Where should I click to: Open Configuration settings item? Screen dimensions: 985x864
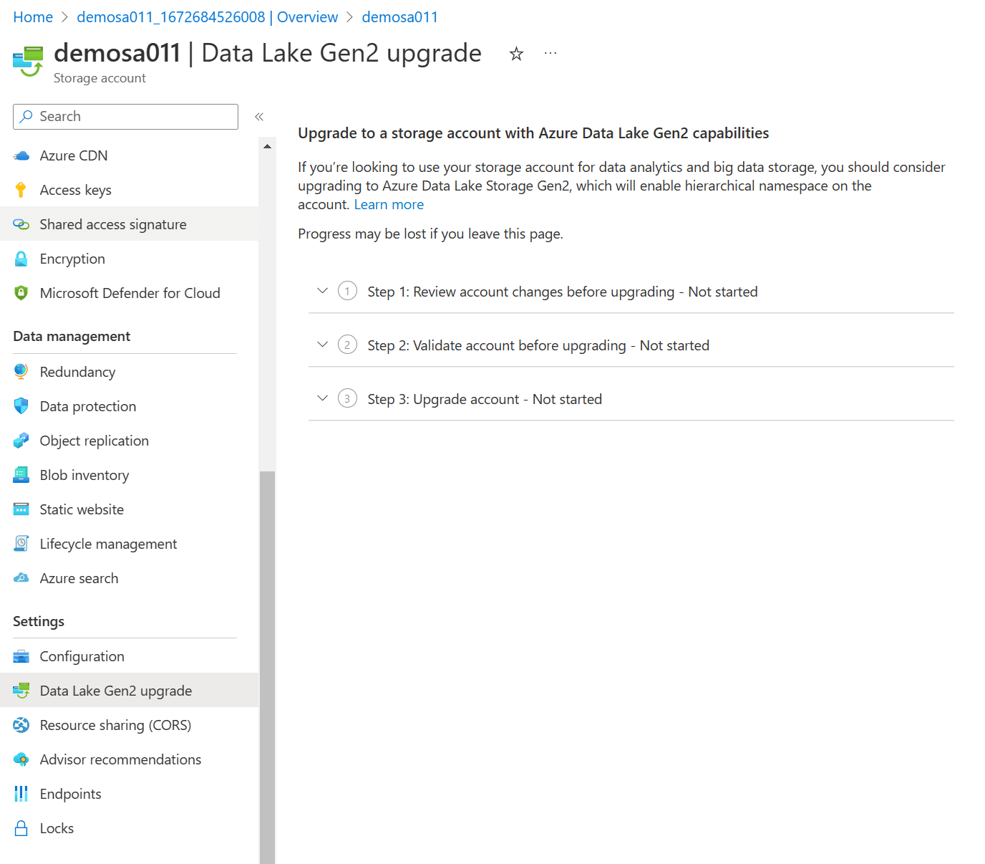pos(129,656)
